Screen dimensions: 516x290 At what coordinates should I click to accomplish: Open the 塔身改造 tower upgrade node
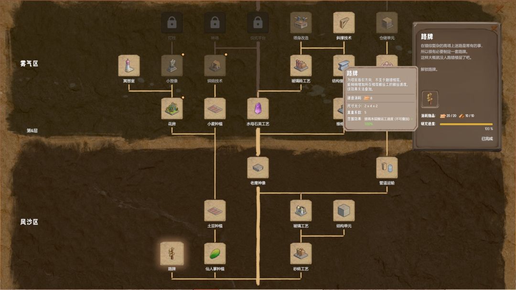301,23
